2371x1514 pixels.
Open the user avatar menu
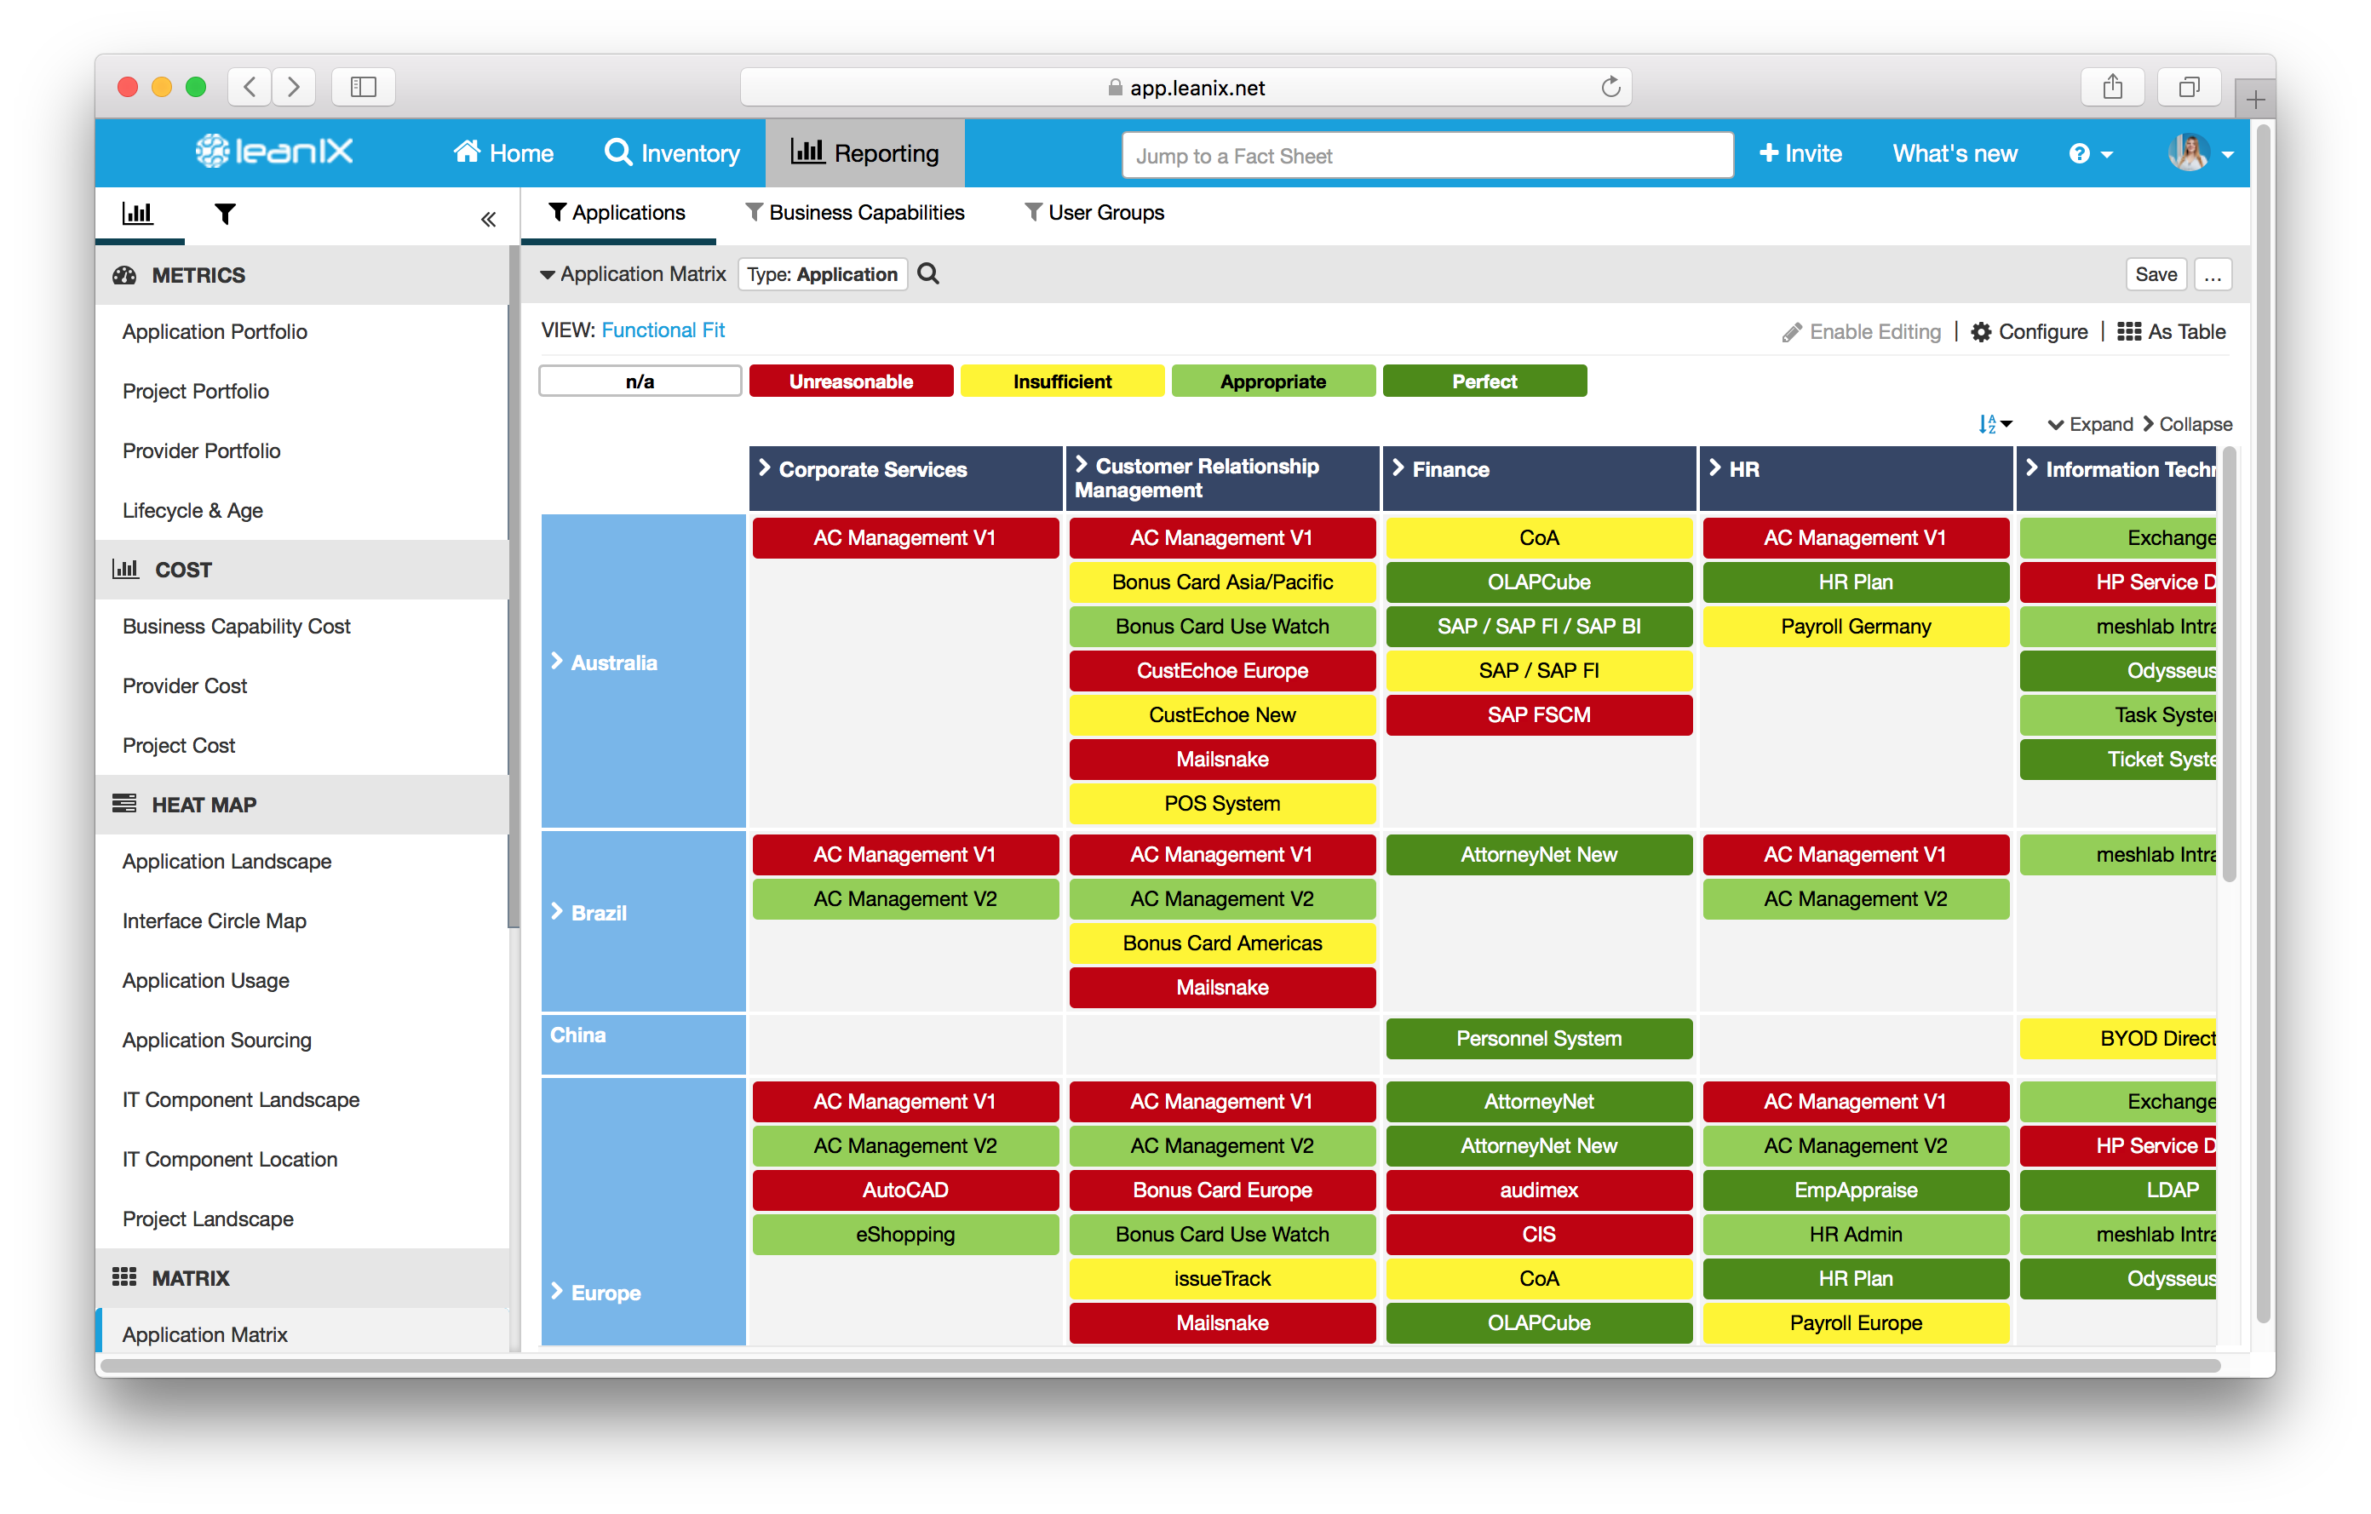2200,152
